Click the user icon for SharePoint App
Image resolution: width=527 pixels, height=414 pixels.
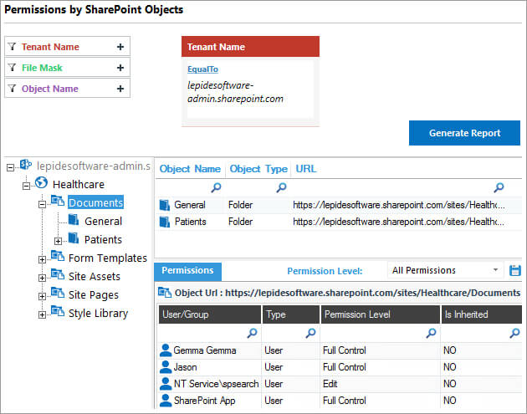tap(166, 401)
